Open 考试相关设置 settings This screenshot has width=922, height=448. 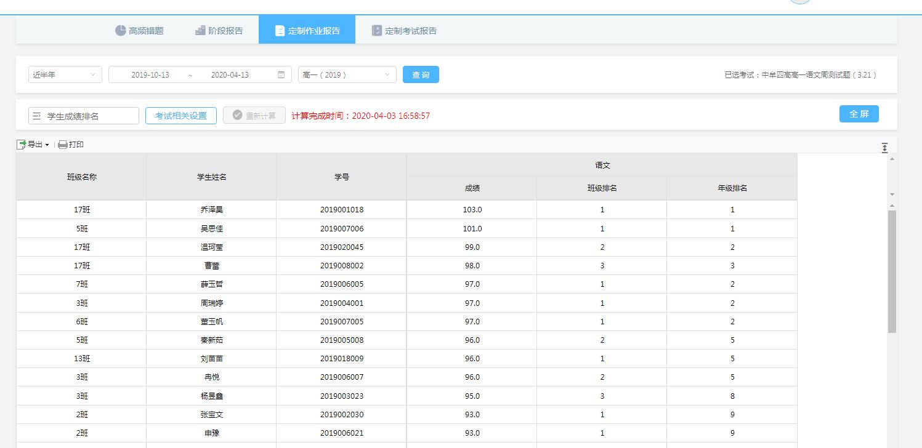(x=180, y=116)
